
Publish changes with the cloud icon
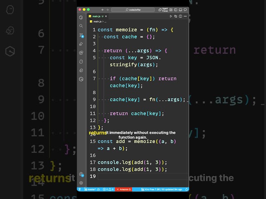[99, 189]
